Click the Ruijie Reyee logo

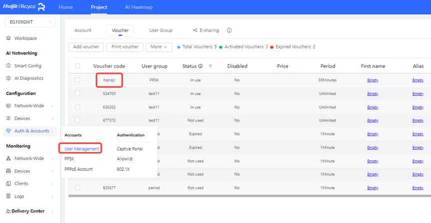(x=25, y=7)
